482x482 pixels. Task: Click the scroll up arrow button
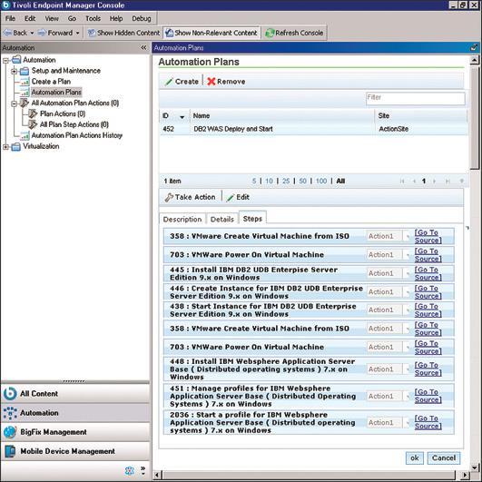[475, 60]
